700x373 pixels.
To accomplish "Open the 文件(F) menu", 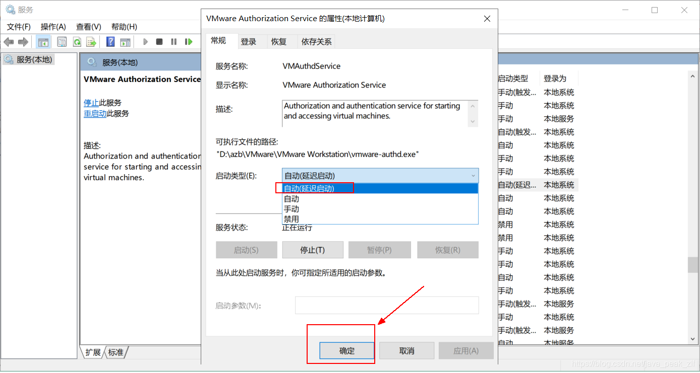I will click(x=19, y=27).
